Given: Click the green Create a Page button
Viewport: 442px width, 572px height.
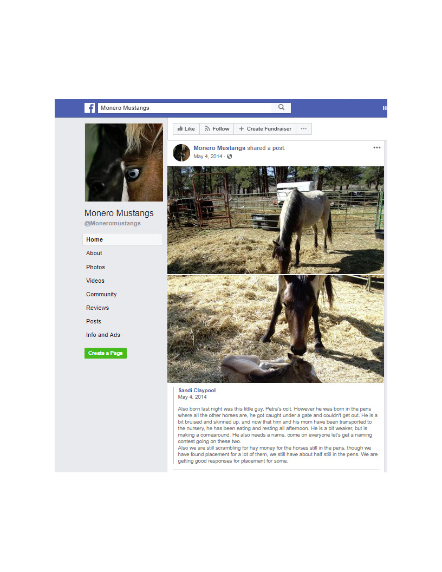Looking at the screenshot, I should click(106, 353).
